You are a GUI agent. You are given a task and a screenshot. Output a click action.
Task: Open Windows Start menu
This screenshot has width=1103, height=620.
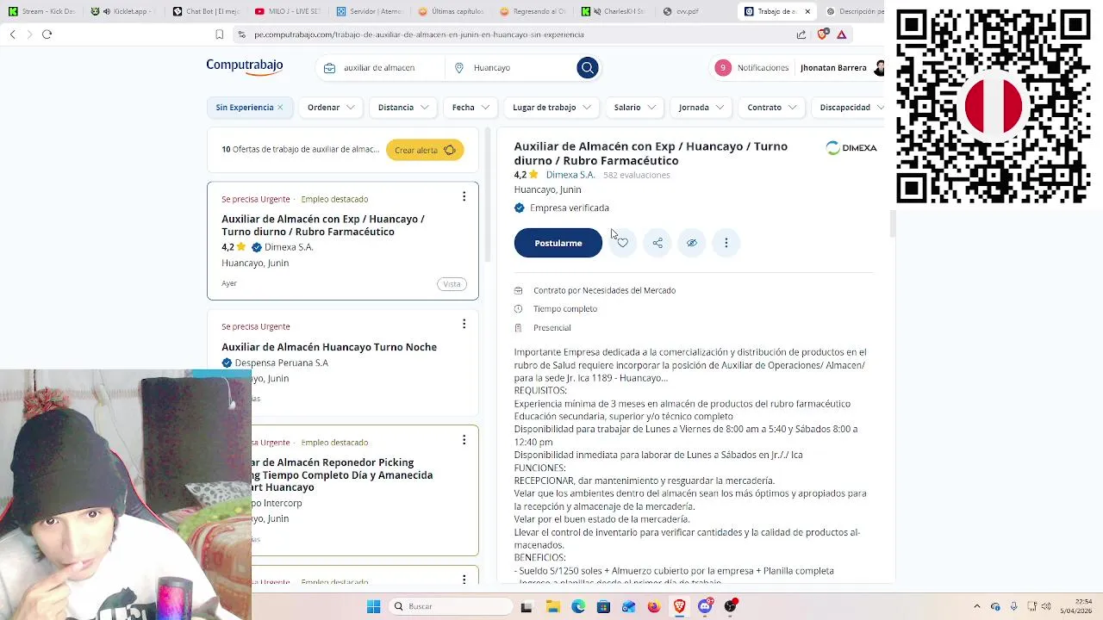(x=373, y=606)
